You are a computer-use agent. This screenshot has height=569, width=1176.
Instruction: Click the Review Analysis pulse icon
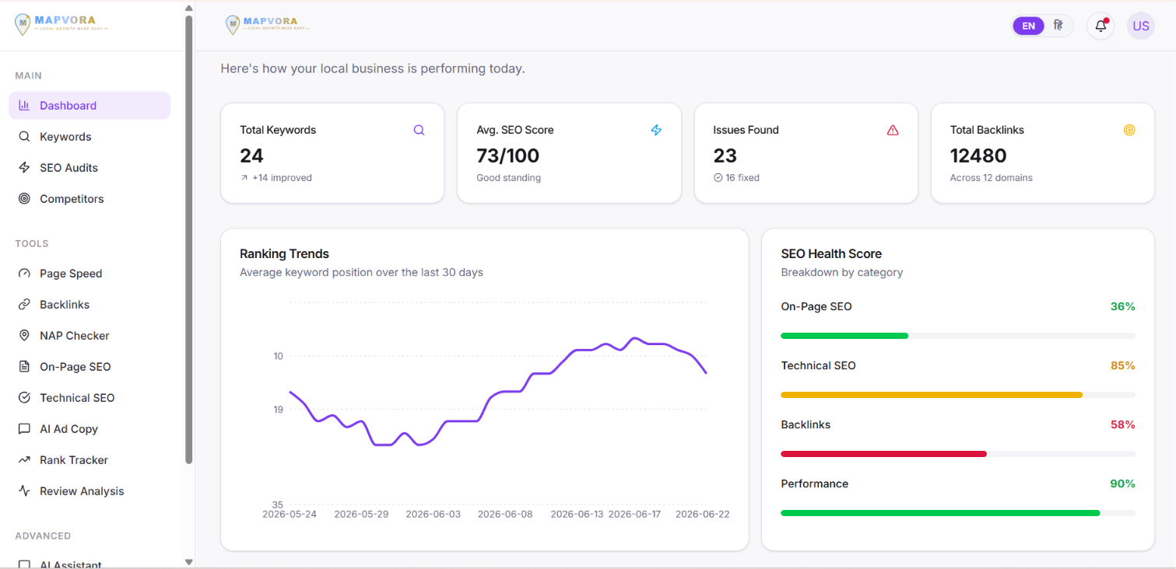click(x=24, y=491)
